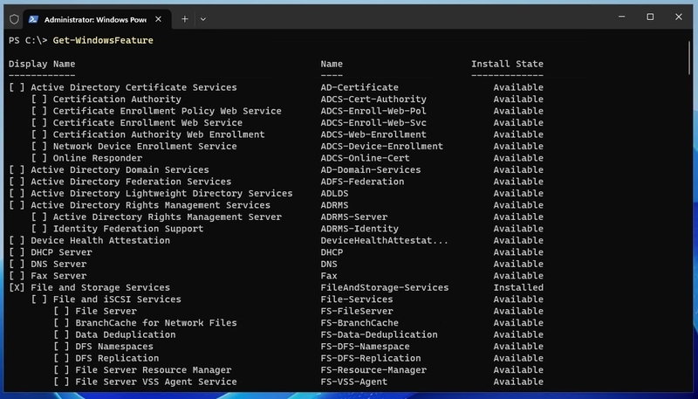Click File Server Resource Manager text

point(154,370)
